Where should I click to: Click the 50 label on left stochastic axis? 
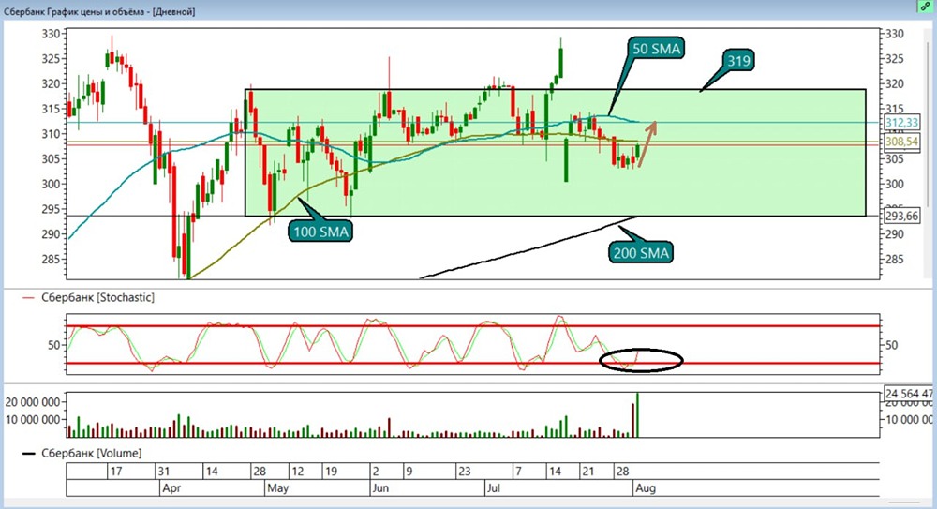click(54, 345)
